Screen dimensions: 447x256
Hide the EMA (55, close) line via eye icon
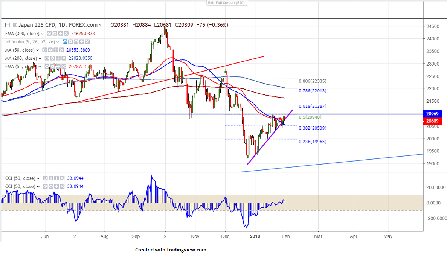tap(47, 66)
